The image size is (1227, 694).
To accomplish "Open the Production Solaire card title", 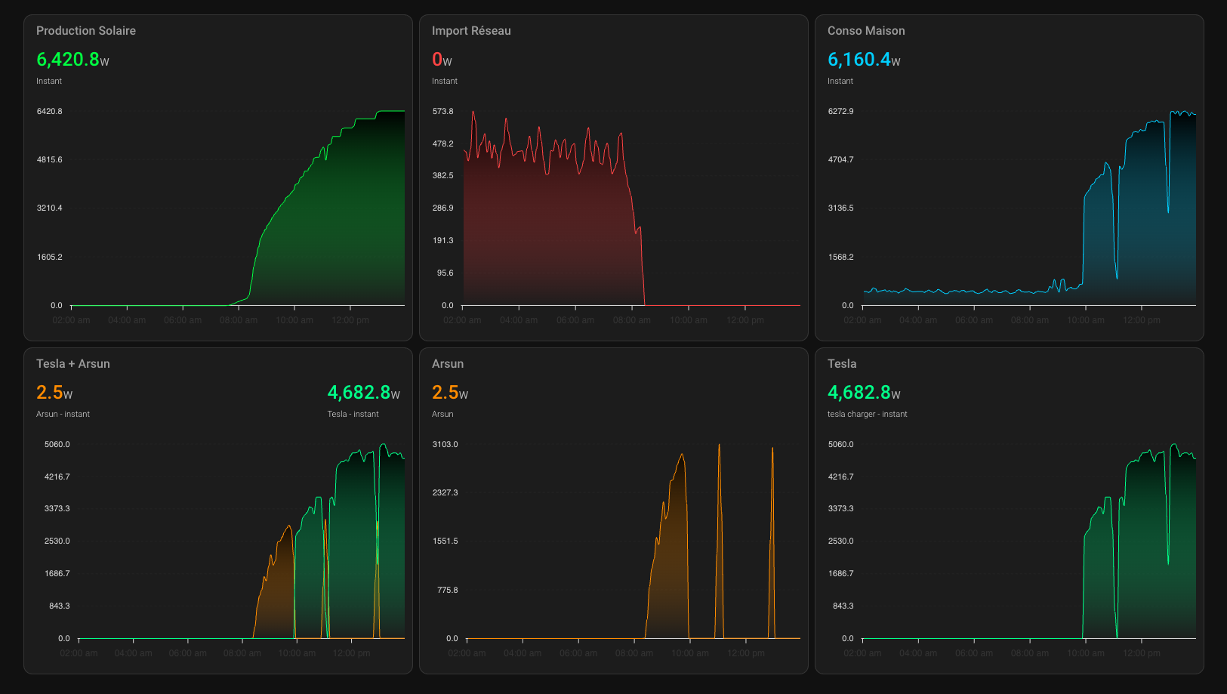I will click(86, 31).
